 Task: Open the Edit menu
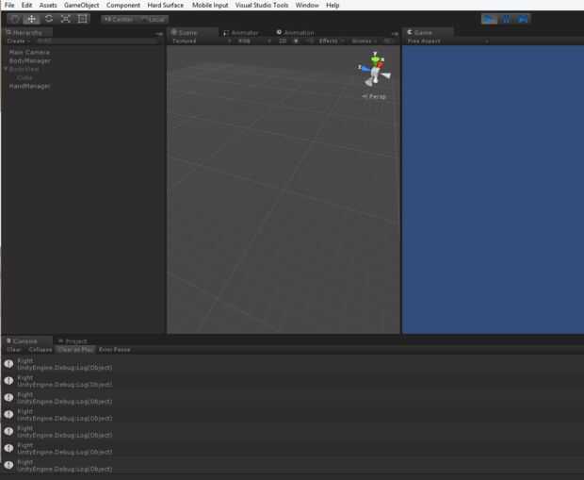26,5
